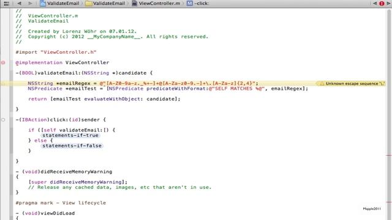Open the ValidateEmail folder in the jump bar

point(105,4)
